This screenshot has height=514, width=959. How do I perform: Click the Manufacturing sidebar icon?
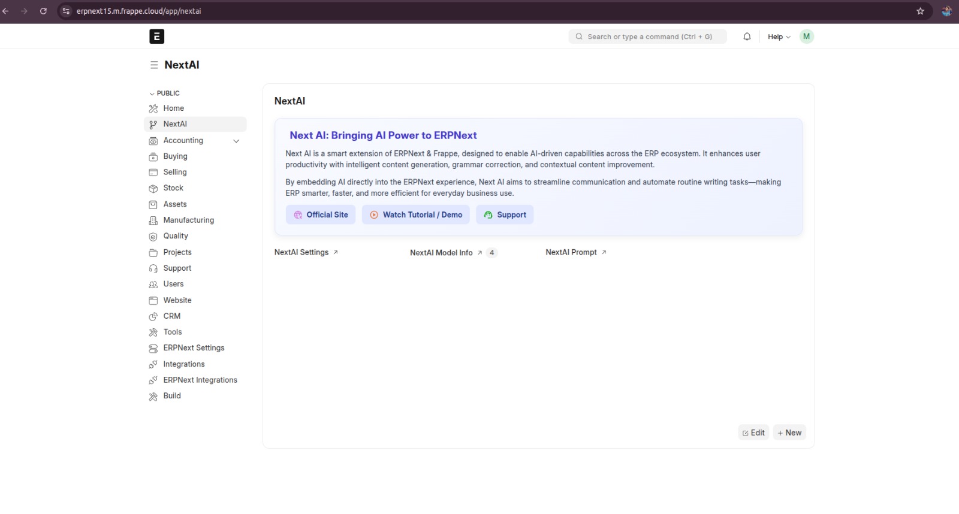pos(153,220)
